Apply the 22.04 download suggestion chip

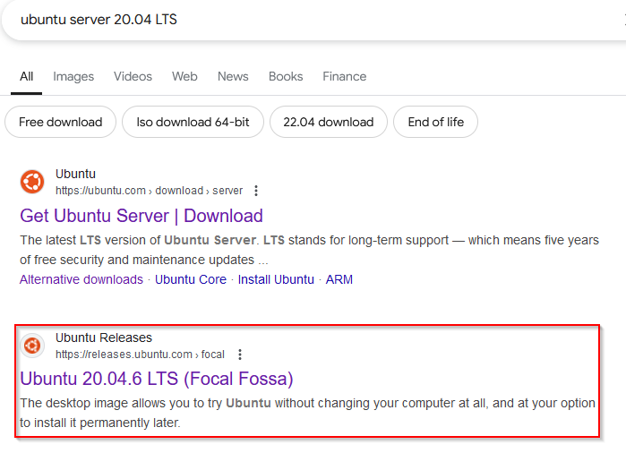(x=329, y=122)
